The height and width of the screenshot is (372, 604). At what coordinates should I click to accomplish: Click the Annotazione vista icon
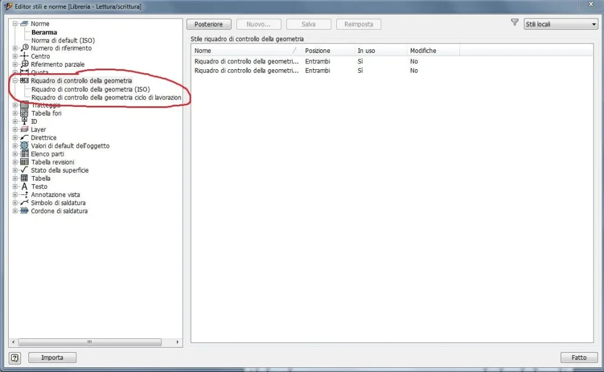(24, 195)
